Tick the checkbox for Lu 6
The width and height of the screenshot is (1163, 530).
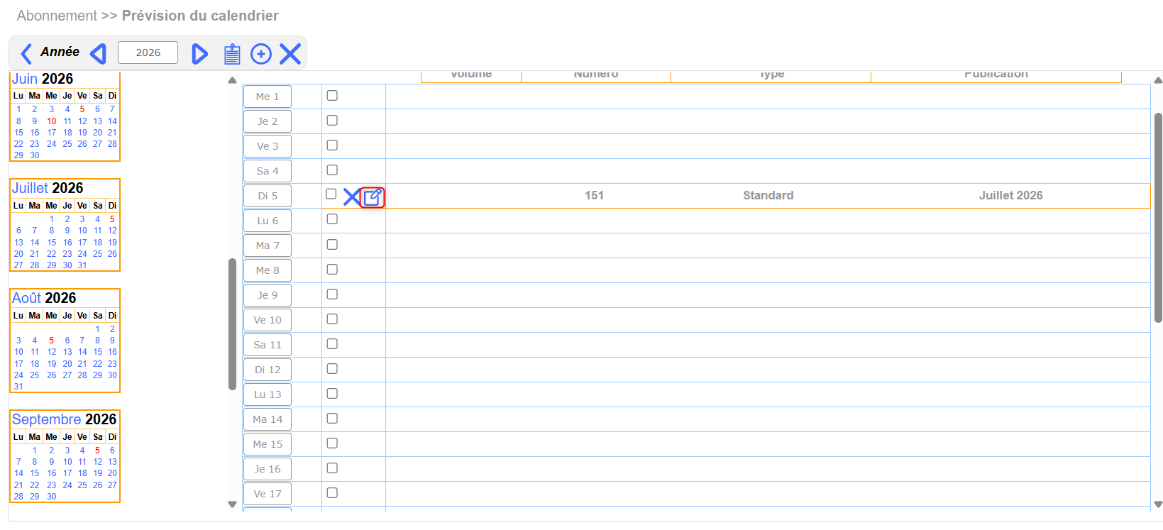332,219
